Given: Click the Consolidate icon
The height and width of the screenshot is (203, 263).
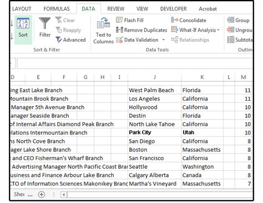Looking at the screenshot, I should click(x=174, y=20).
